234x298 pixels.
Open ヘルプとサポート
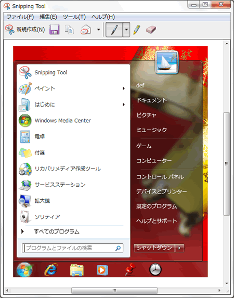[157, 221]
